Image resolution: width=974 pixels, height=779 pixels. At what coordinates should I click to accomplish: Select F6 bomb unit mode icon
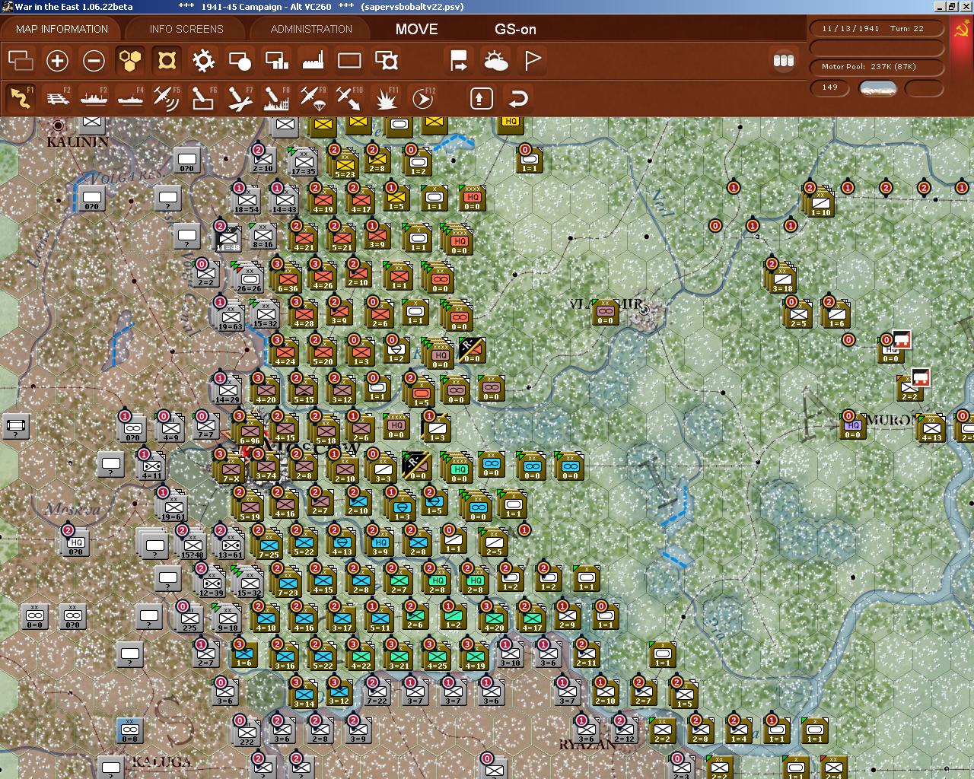203,98
